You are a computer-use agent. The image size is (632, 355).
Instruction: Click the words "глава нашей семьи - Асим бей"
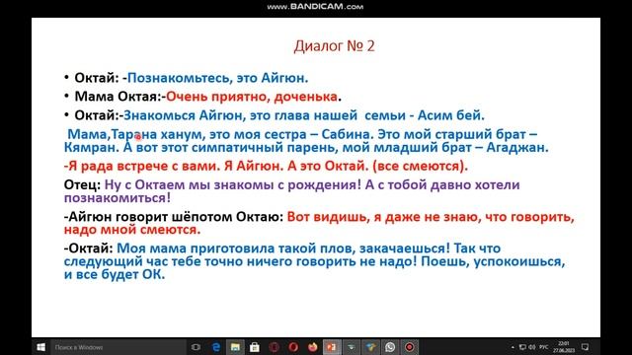click(x=378, y=115)
